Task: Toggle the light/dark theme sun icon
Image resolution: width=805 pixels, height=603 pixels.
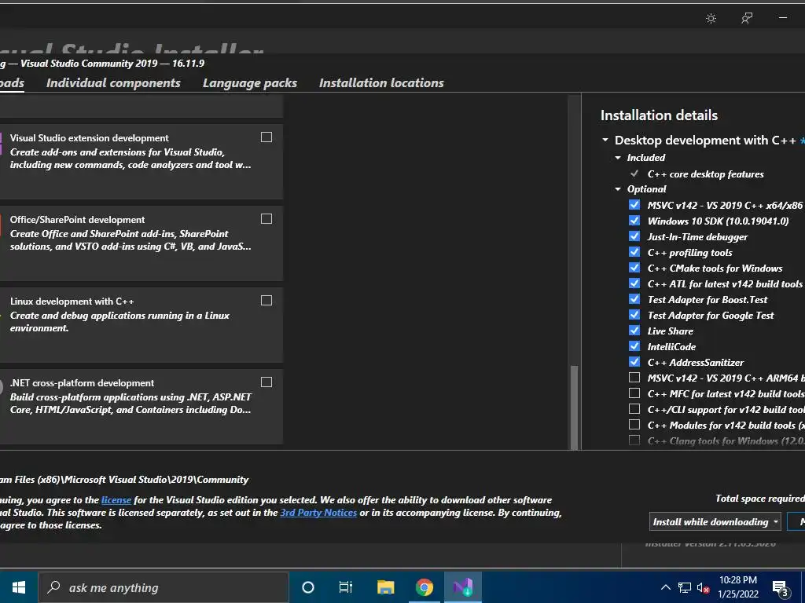Action: (x=711, y=19)
